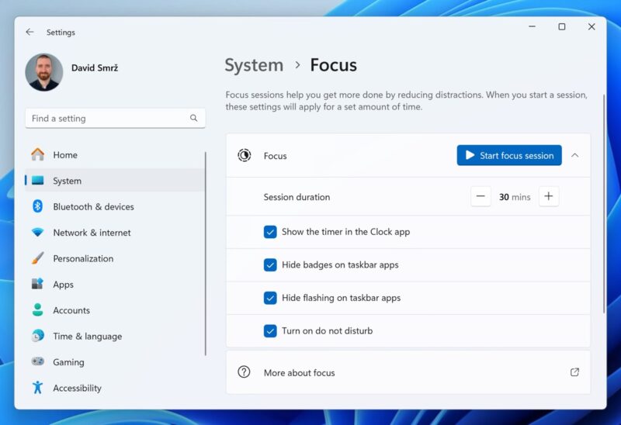
Task: Go back using the Settings back arrow
Action: [x=29, y=32]
